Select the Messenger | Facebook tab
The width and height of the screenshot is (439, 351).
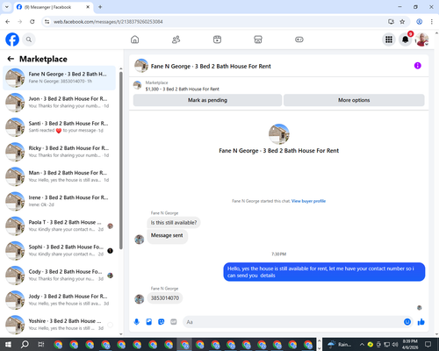click(x=53, y=7)
